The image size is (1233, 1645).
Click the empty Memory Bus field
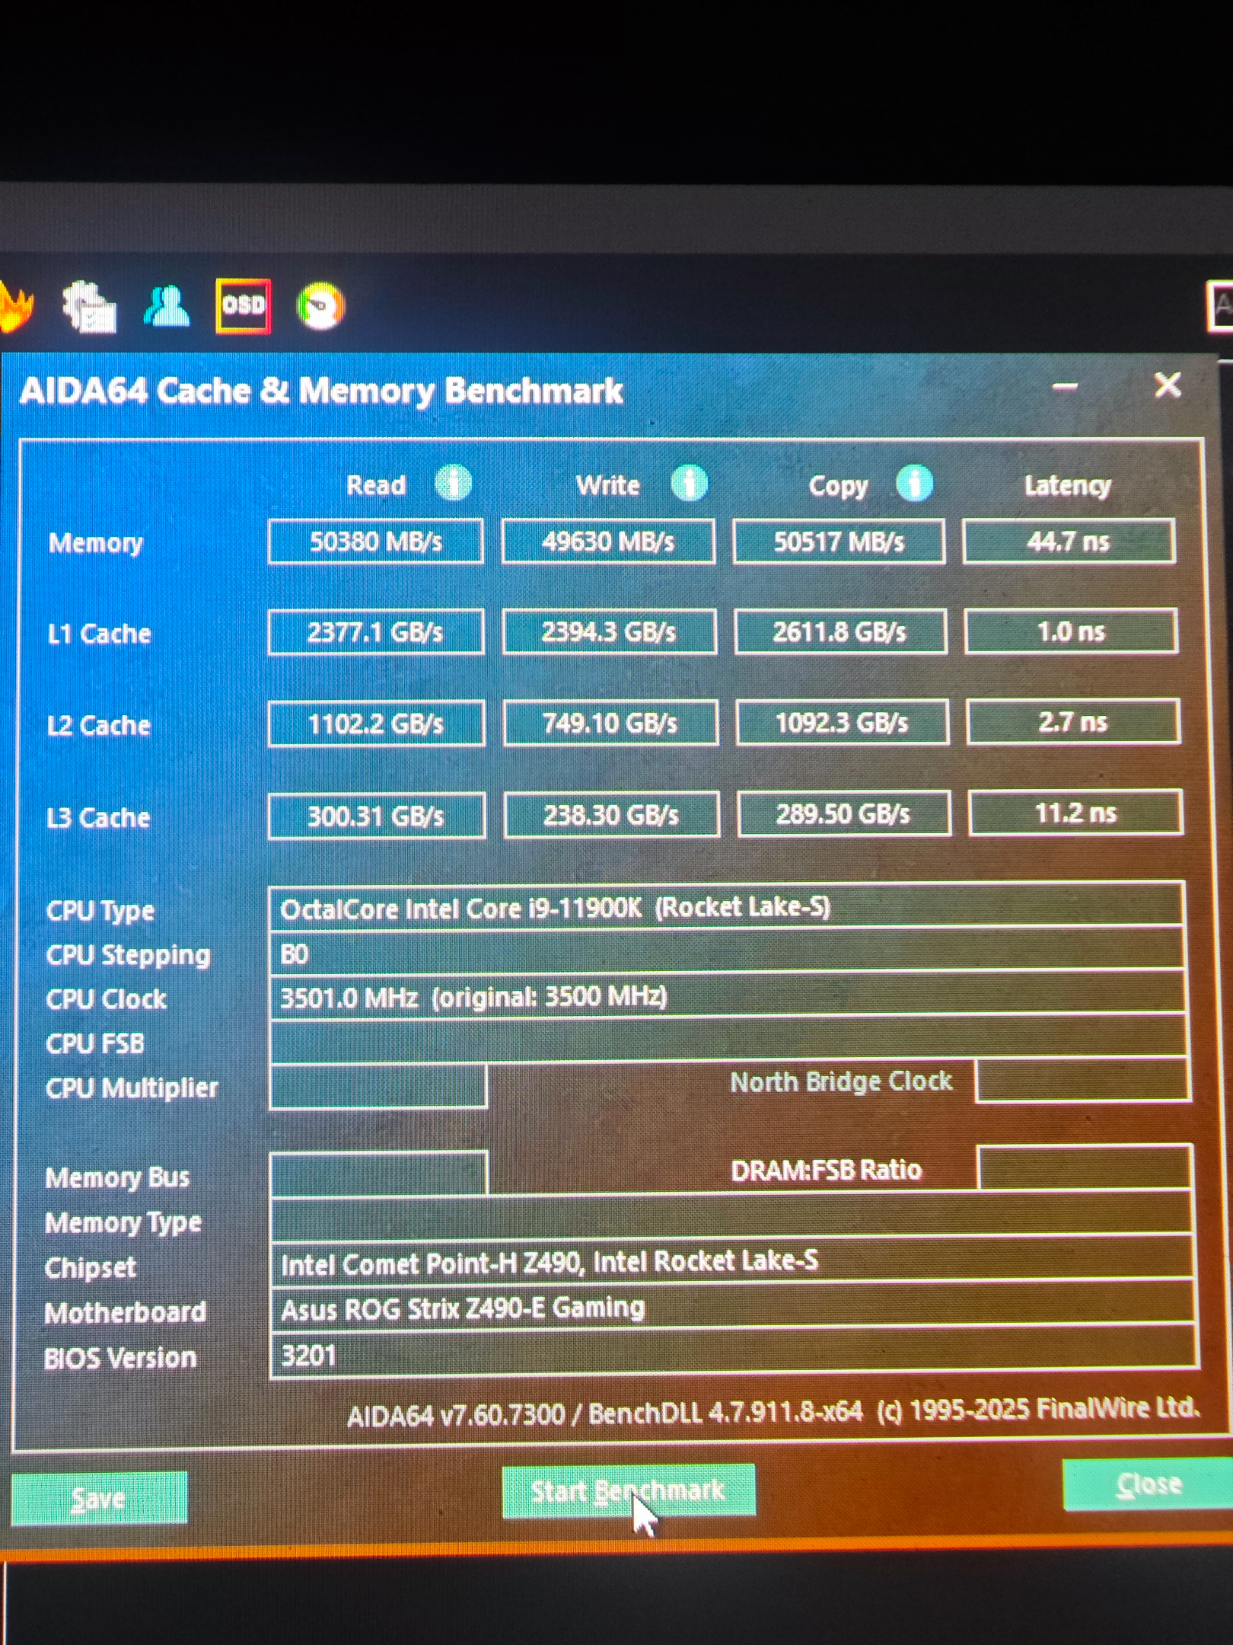(378, 1174)
